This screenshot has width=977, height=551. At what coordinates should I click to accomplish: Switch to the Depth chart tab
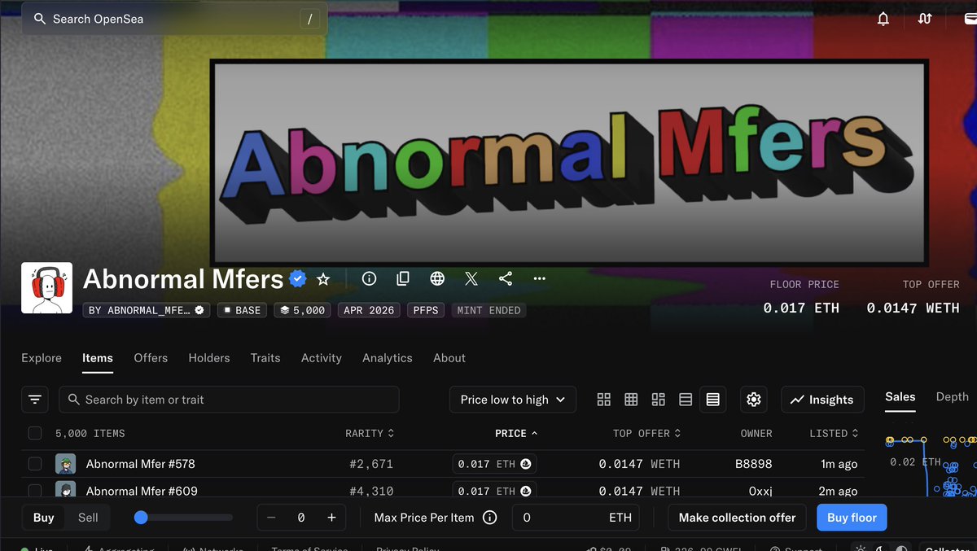(x=953, y=397)
